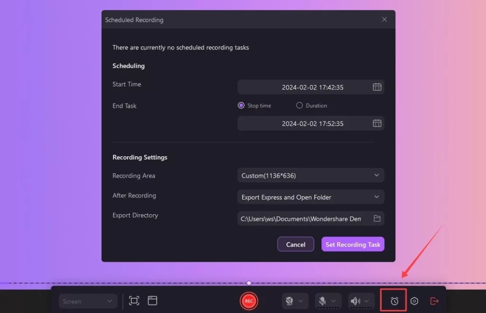The height and width of the screenshot is (313, 486).
Task: Click the Export Directory path field
Action: point(311,218)
